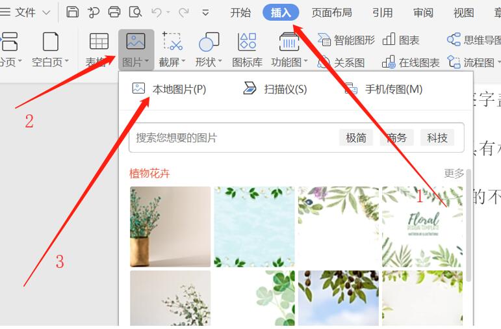Select the 科技 search tag
This screenshot has width=501, height=329.
(437, 138)
